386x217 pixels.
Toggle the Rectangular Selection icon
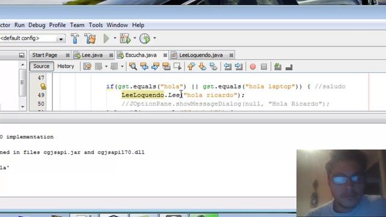tap(177, 66)
